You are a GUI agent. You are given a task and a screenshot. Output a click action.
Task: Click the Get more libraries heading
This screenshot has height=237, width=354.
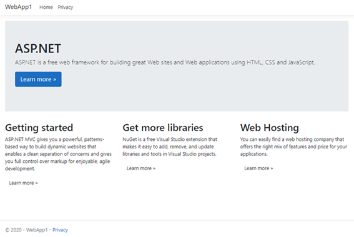163,128
